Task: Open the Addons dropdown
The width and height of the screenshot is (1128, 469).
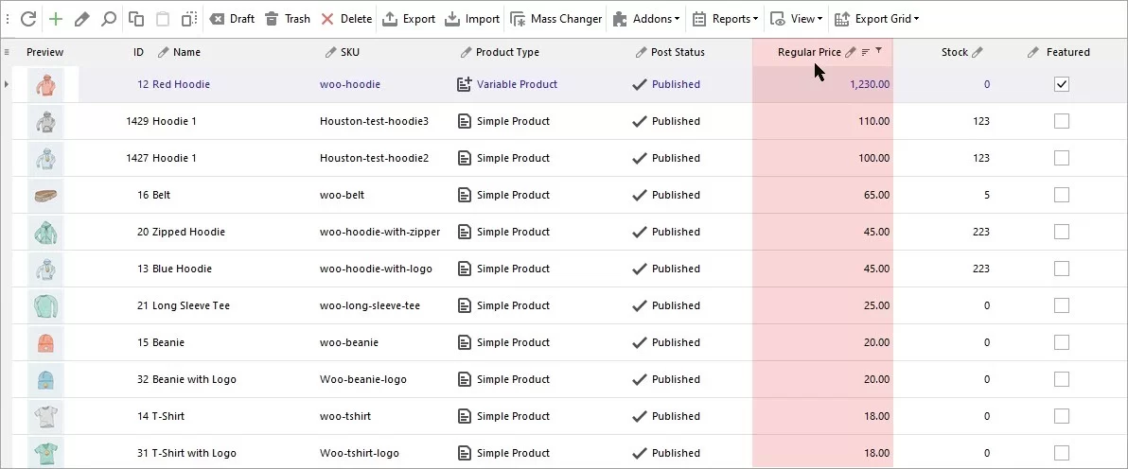Action: tap(646, 19)
